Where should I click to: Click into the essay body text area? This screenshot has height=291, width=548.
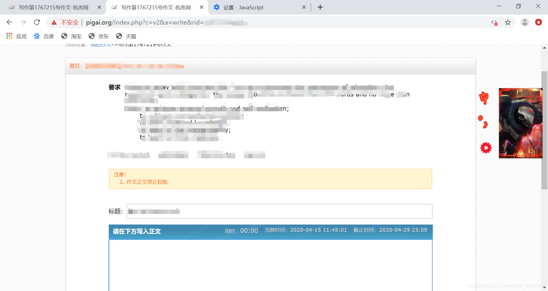point(271,265)
